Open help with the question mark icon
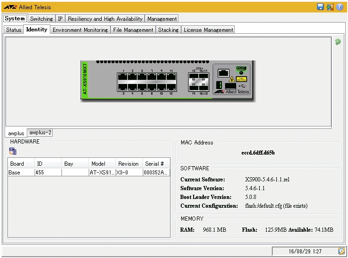Screen dimensions: 348x258 [x=339, y=7]
